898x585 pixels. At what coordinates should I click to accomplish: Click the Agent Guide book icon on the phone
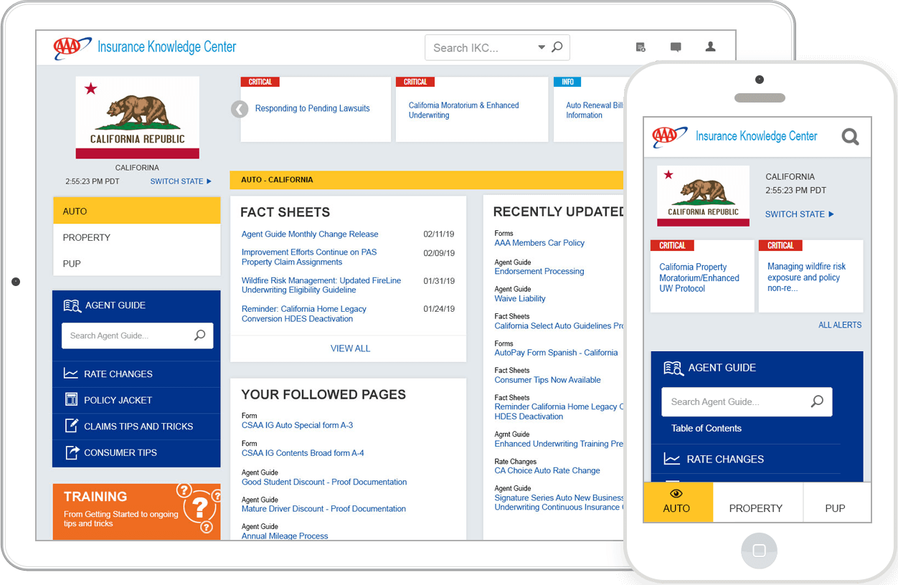[x=673, y=368]
